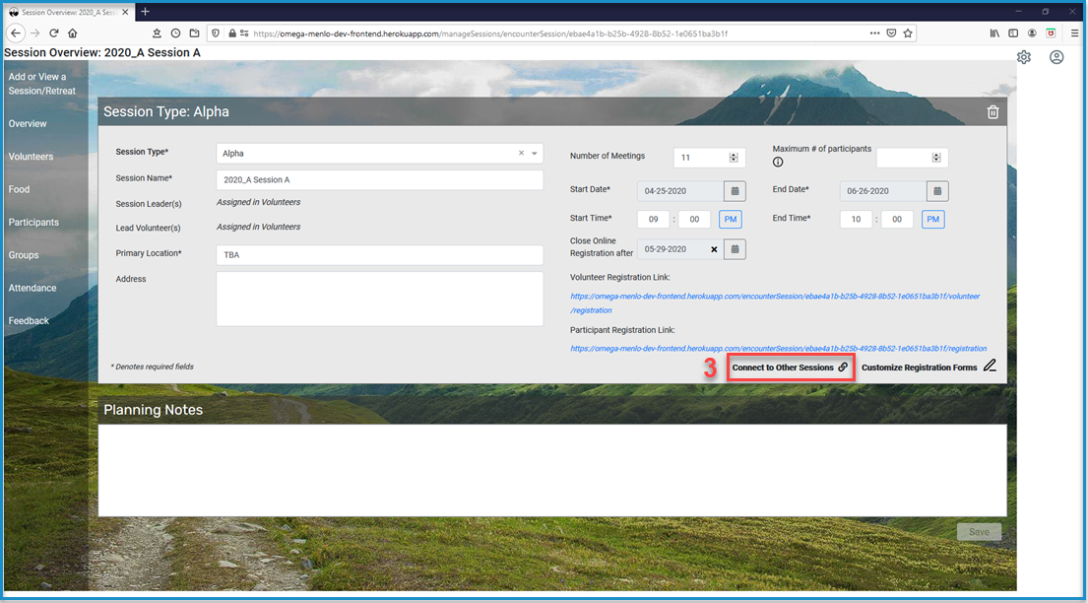Screen dimensions: 1088x603
Task: Open Groups section in sidebar
Action: coord(24,255)
